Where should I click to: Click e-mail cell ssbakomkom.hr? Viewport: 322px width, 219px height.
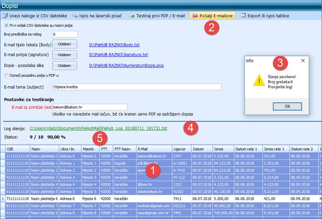click(154, 192)
